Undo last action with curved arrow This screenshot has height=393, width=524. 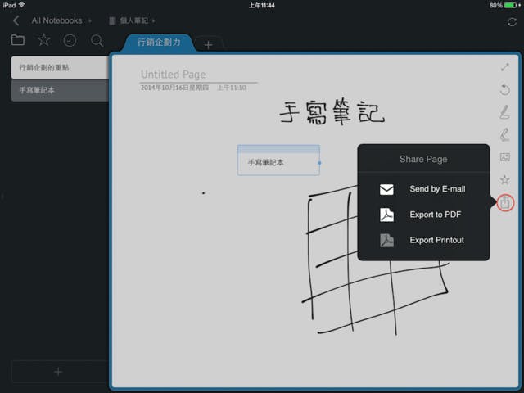pos(505,89)
